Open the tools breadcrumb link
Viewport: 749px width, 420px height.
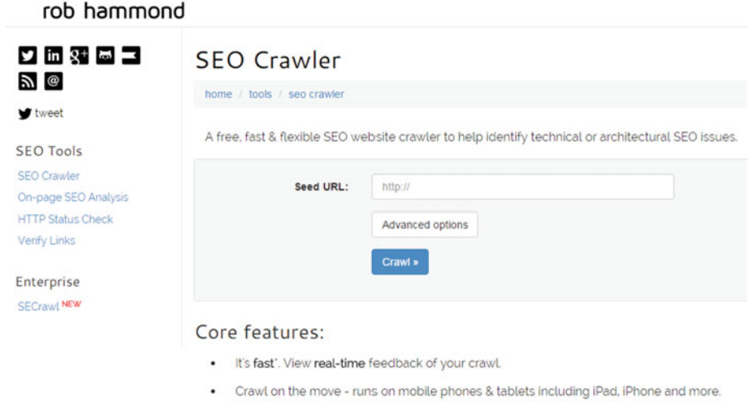point(260,94)
